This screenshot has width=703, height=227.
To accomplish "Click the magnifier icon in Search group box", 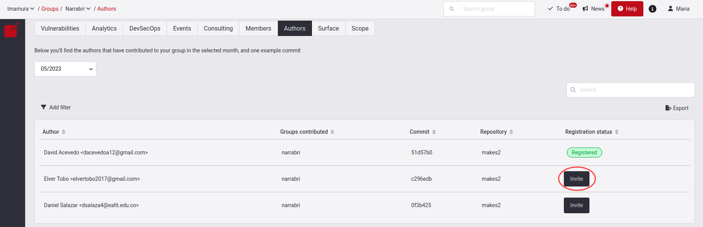I will click(x=452, y=9).
